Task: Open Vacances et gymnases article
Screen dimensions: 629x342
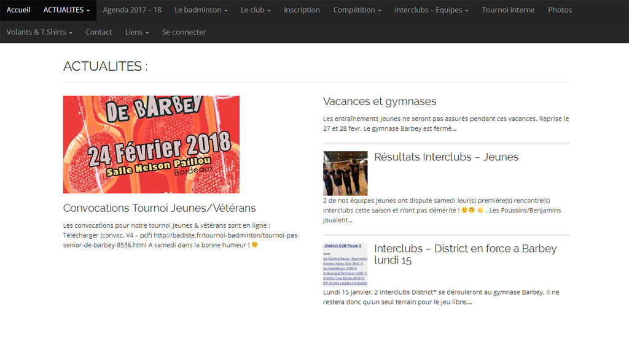Action: (380, 101)
